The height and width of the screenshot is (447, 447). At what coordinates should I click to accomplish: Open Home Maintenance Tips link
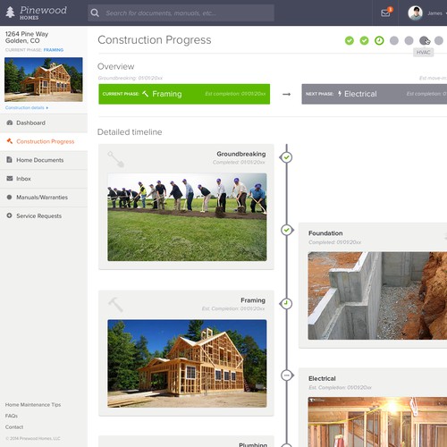click(x=33, y=404)
